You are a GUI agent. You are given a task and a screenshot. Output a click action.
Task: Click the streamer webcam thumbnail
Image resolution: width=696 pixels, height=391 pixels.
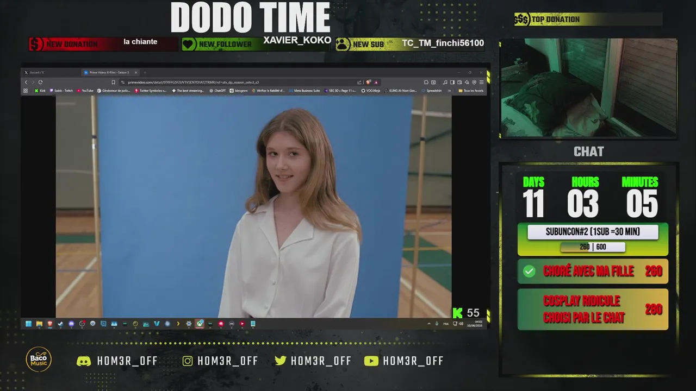point(588,87)
